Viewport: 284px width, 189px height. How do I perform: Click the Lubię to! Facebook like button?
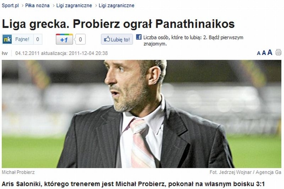(x=117, y=39)
